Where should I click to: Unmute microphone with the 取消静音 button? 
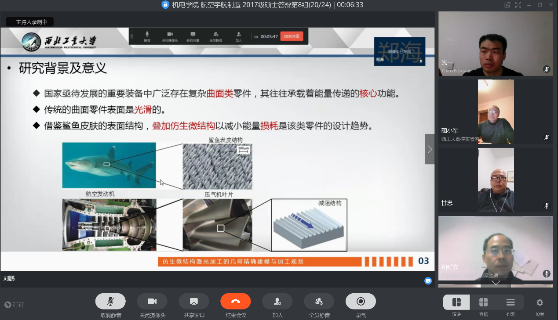(110, 302)
